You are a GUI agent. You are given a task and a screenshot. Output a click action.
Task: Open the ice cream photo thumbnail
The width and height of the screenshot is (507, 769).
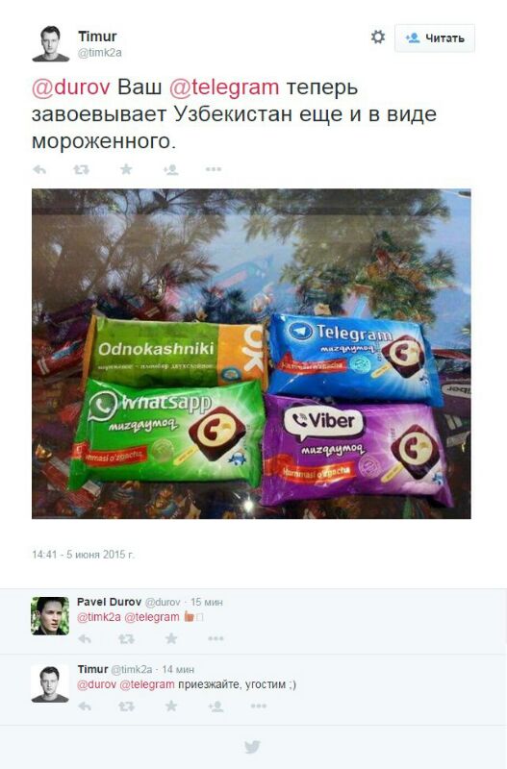[251, 354]
